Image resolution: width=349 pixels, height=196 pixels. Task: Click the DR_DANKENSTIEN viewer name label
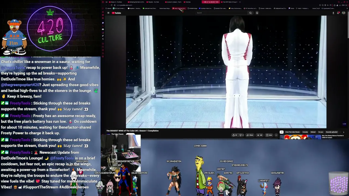click(174, 161)
